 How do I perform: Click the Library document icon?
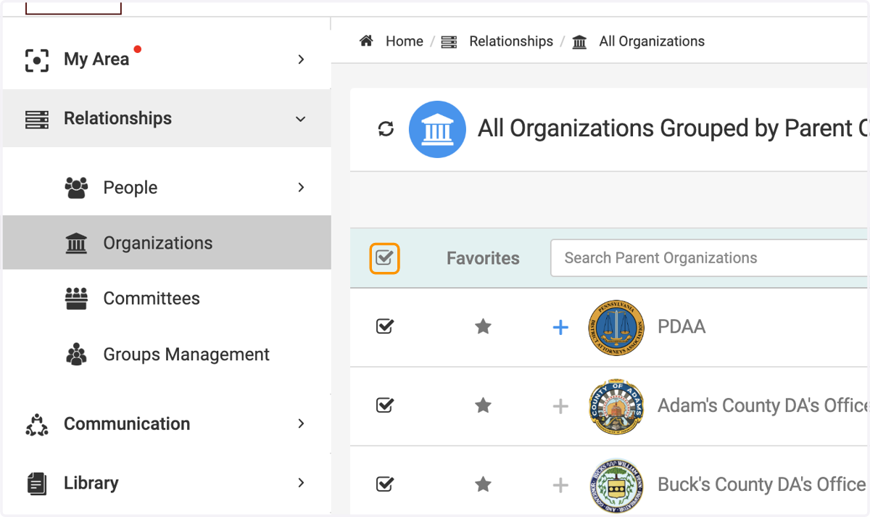[37, 484]
